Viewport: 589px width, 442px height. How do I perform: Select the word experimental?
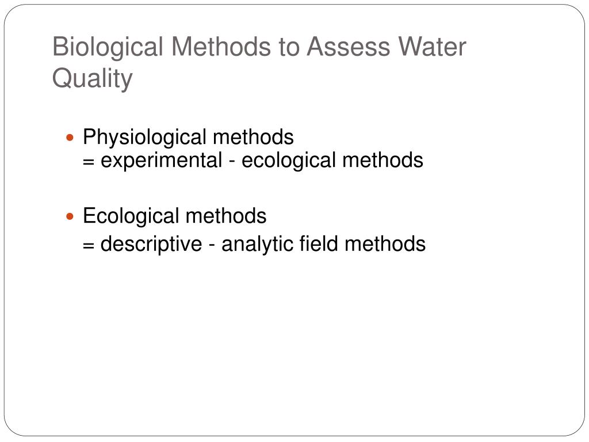click(162, 161)
